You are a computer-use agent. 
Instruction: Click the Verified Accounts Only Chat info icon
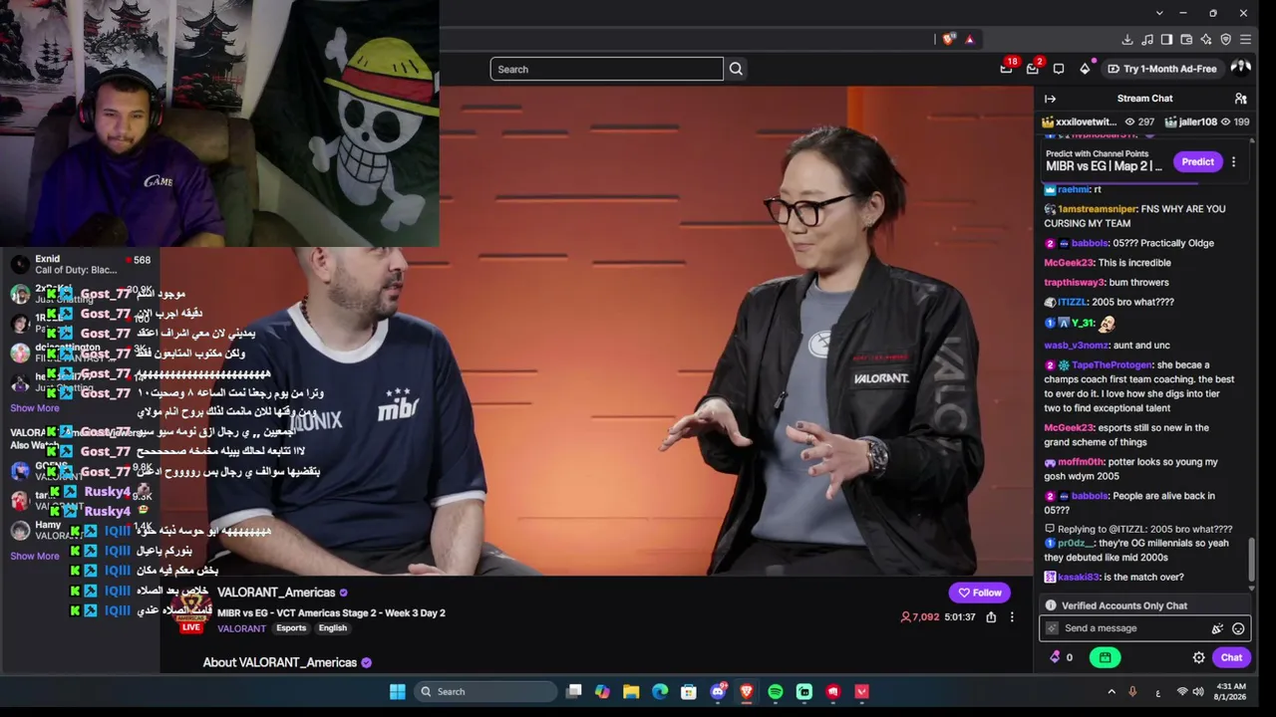coord(1050,605)
